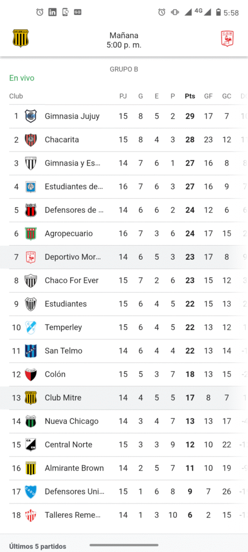248x552 pixels.
Task: Open the Últimos 5 partidos section
Action: click(38, 547)
